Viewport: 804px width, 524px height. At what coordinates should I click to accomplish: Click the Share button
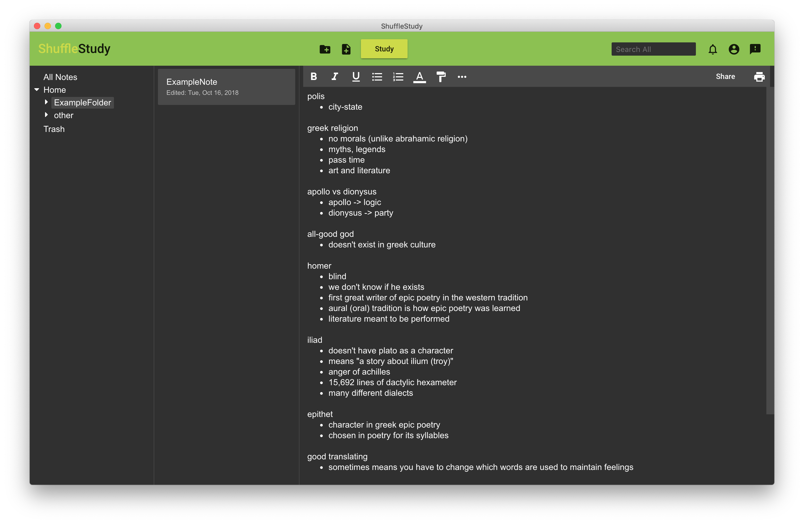(725, 77)
